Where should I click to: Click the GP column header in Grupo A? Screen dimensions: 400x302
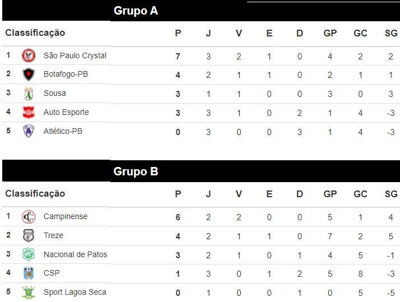(330, 33)
